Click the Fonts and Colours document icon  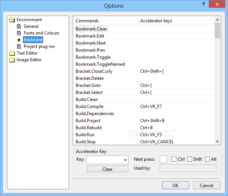[x=19, y=33]
